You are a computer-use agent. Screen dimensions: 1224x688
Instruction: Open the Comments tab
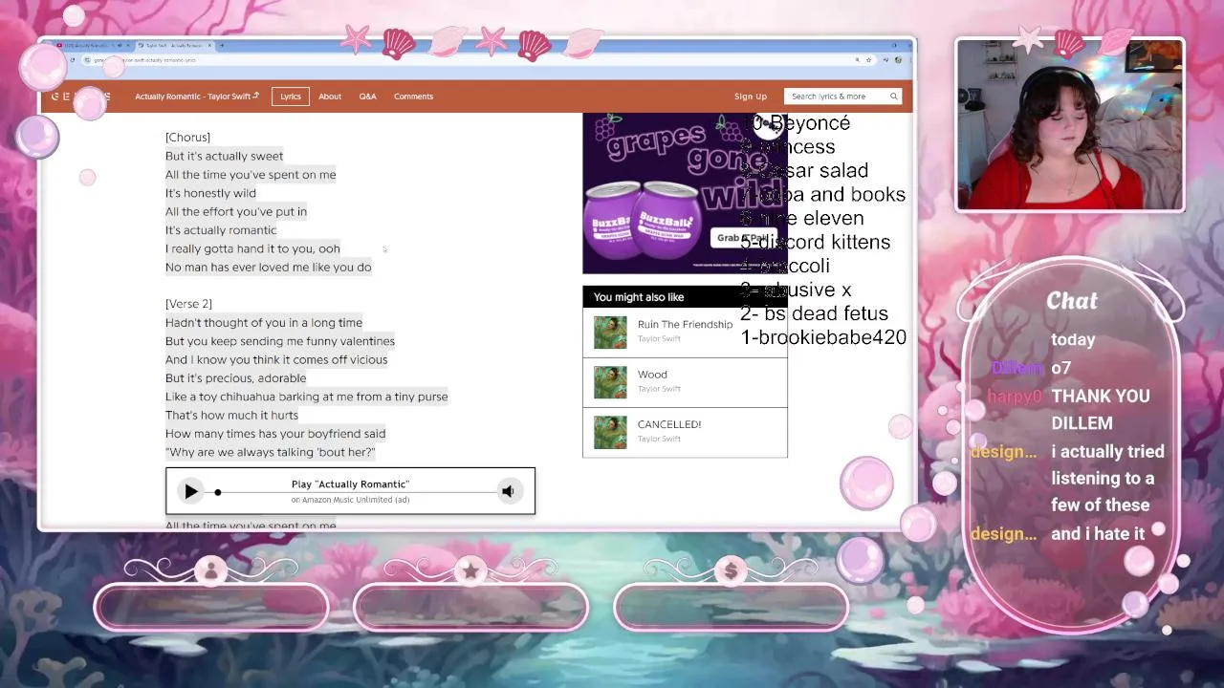[x=413, y=97]
